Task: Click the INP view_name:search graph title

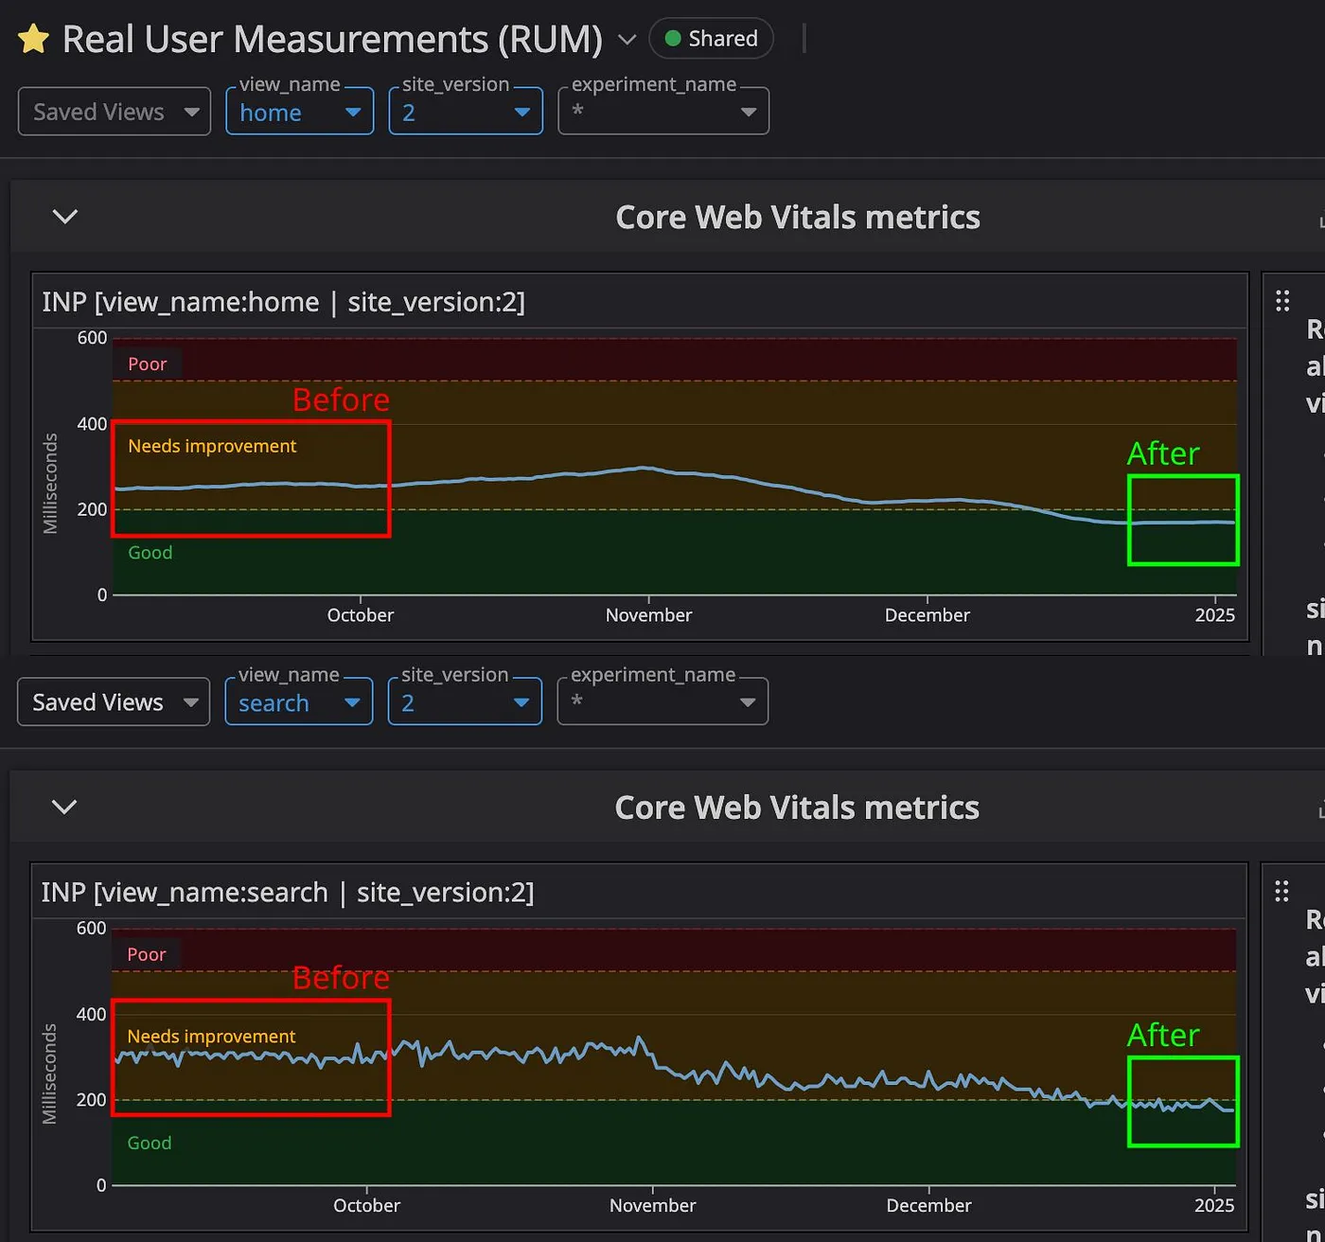Action: pyautogui.click(x=288, y=893)
